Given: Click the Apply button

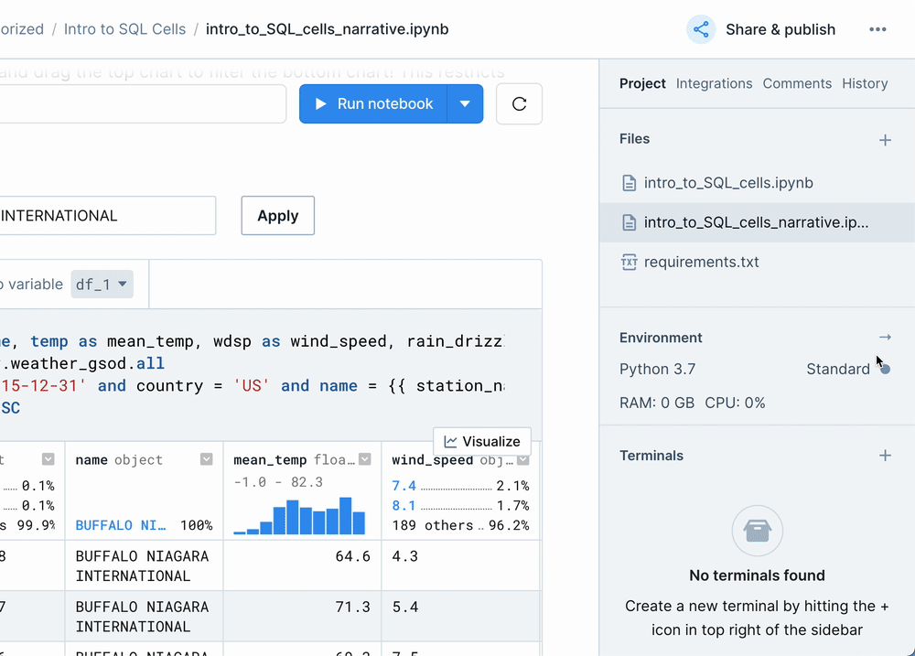Looking at the screenshot, I should (277, 215).
